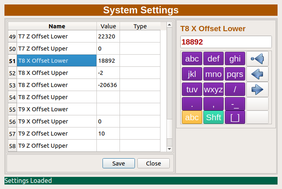Sort by the Type column header
Viewport: 282px width, 189px height.
pos(140,26)
